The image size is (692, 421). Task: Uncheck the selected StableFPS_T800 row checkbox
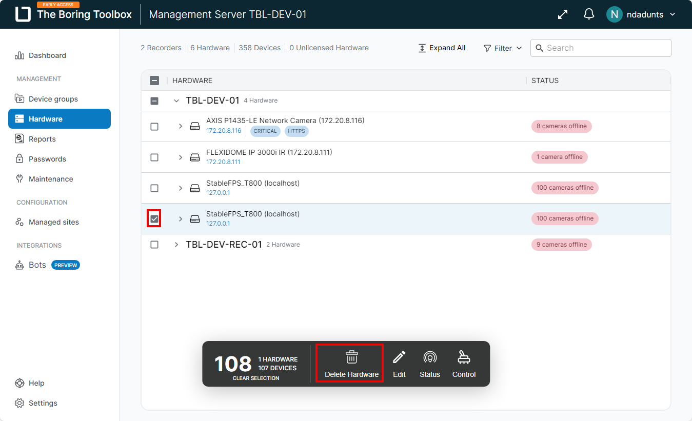[x=154, y=219]
